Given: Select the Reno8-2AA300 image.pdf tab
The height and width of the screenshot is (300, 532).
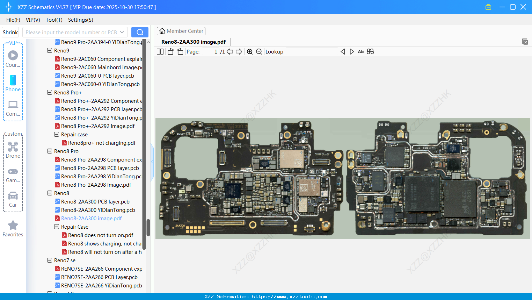Looking at the screenshot, I should pos(194,42).
